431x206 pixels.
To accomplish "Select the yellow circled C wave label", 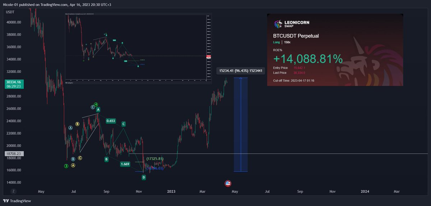I will pyautogui.click(x=80, y=158).
